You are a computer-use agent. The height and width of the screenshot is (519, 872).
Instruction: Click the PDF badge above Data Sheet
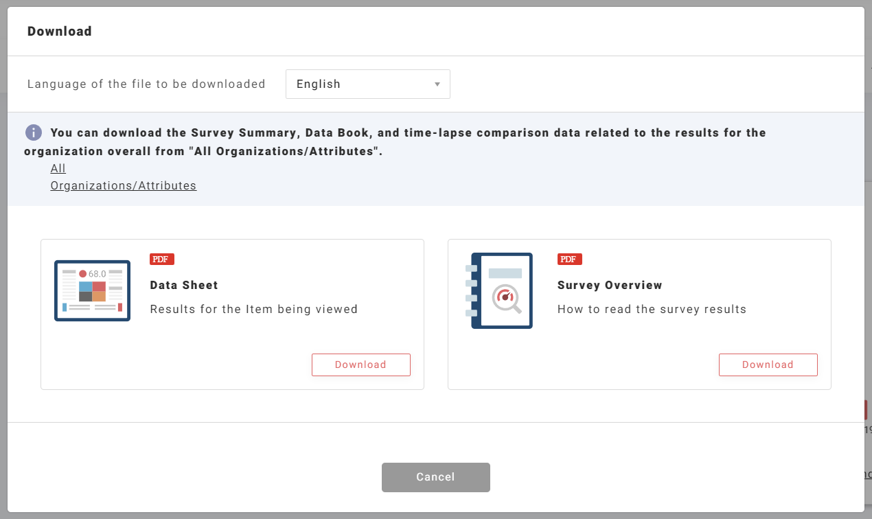[162, 259]
